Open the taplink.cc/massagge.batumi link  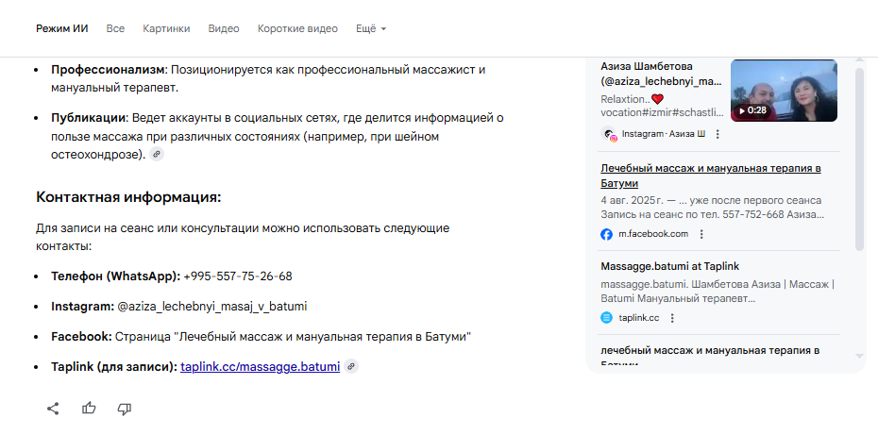tap(260, 367)
